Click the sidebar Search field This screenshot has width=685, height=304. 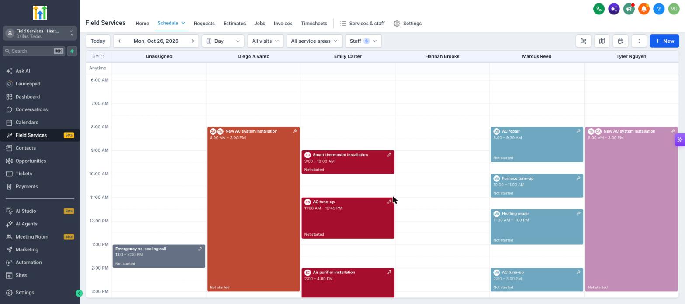tap(34, 51)
